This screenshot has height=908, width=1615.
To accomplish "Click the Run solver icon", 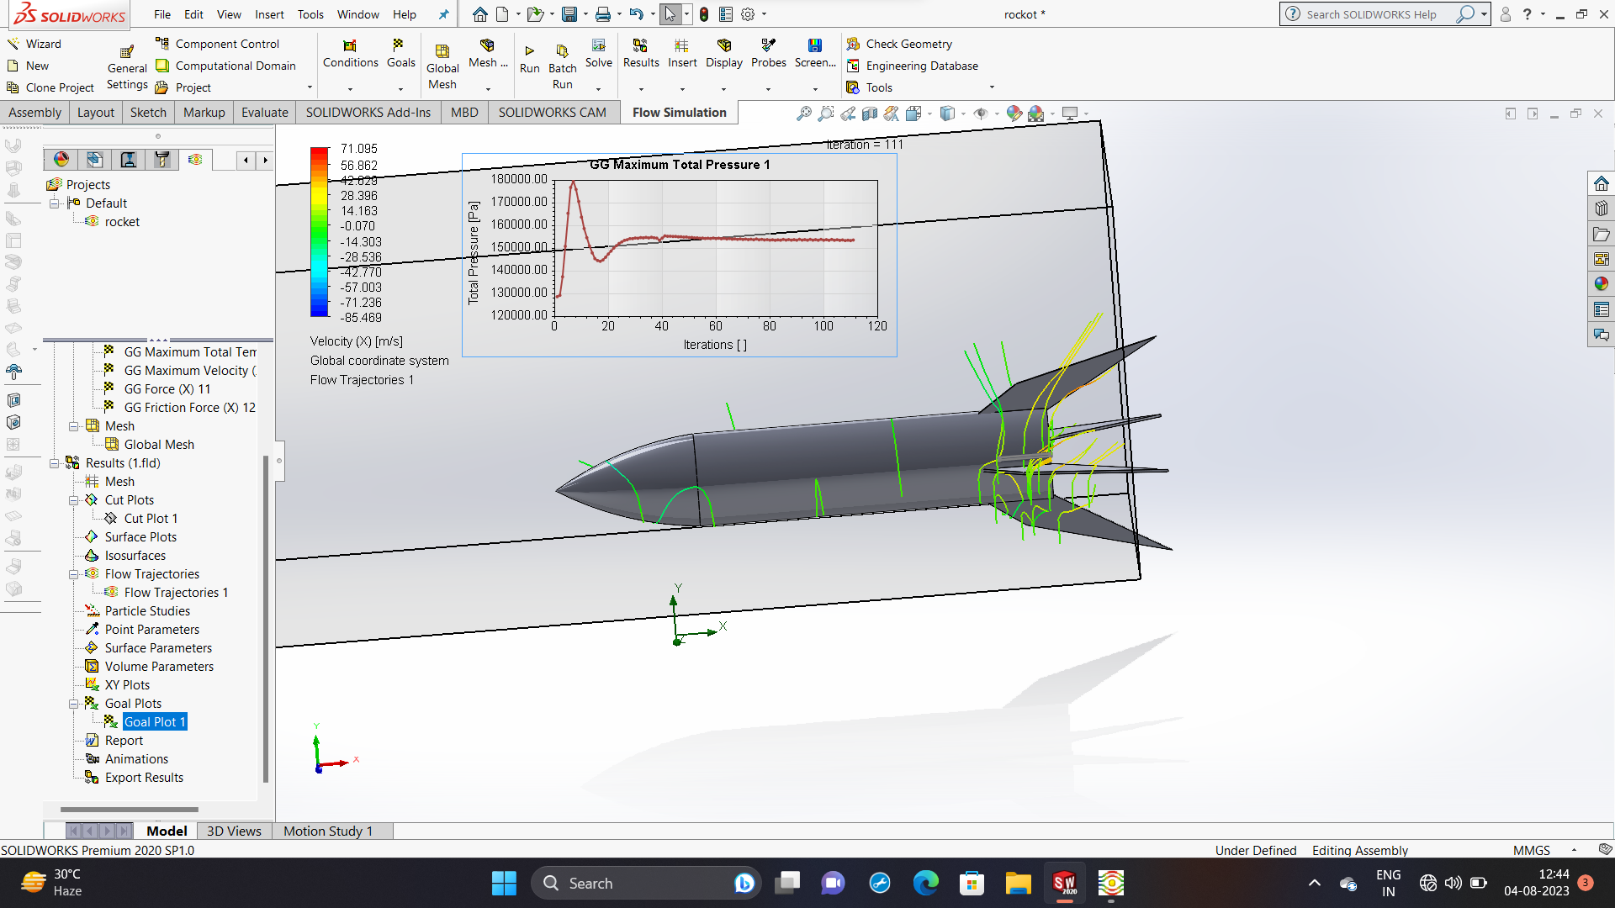I will pyautogui.click(x=529, y=51).
